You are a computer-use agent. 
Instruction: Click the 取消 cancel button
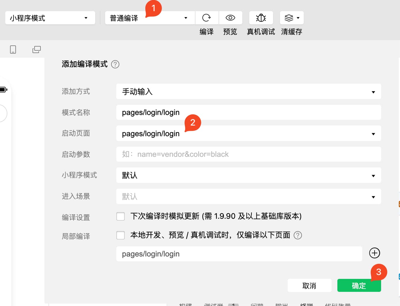tap(309, 285)
